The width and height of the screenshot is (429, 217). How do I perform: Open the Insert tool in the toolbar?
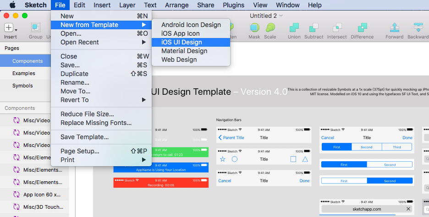[9, 27]
